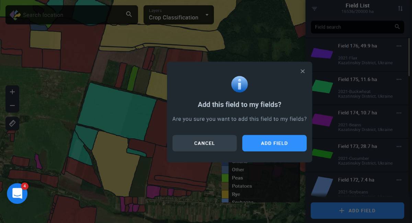412x223 pixels.
Task: Confirm with the ADD FIELD dialog button
Action: [274, 143]
